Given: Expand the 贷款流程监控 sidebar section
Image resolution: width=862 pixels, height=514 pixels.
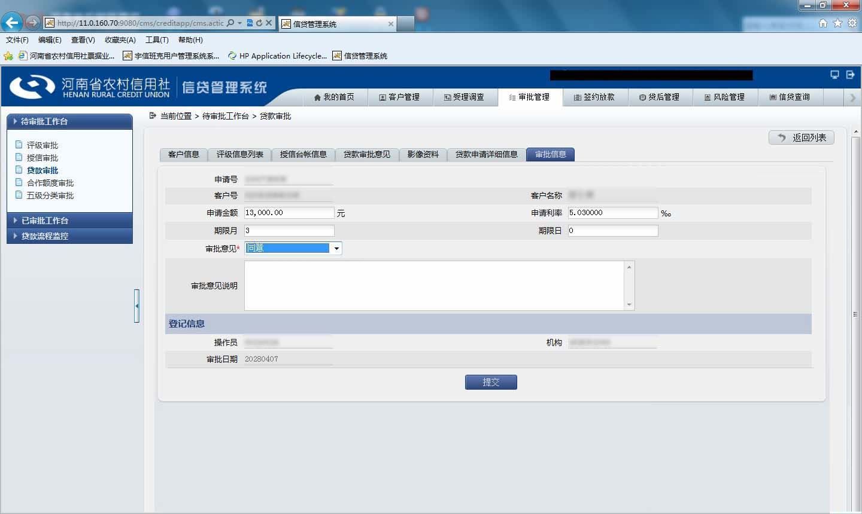Looking at the screenshot, I should [69, 236].
